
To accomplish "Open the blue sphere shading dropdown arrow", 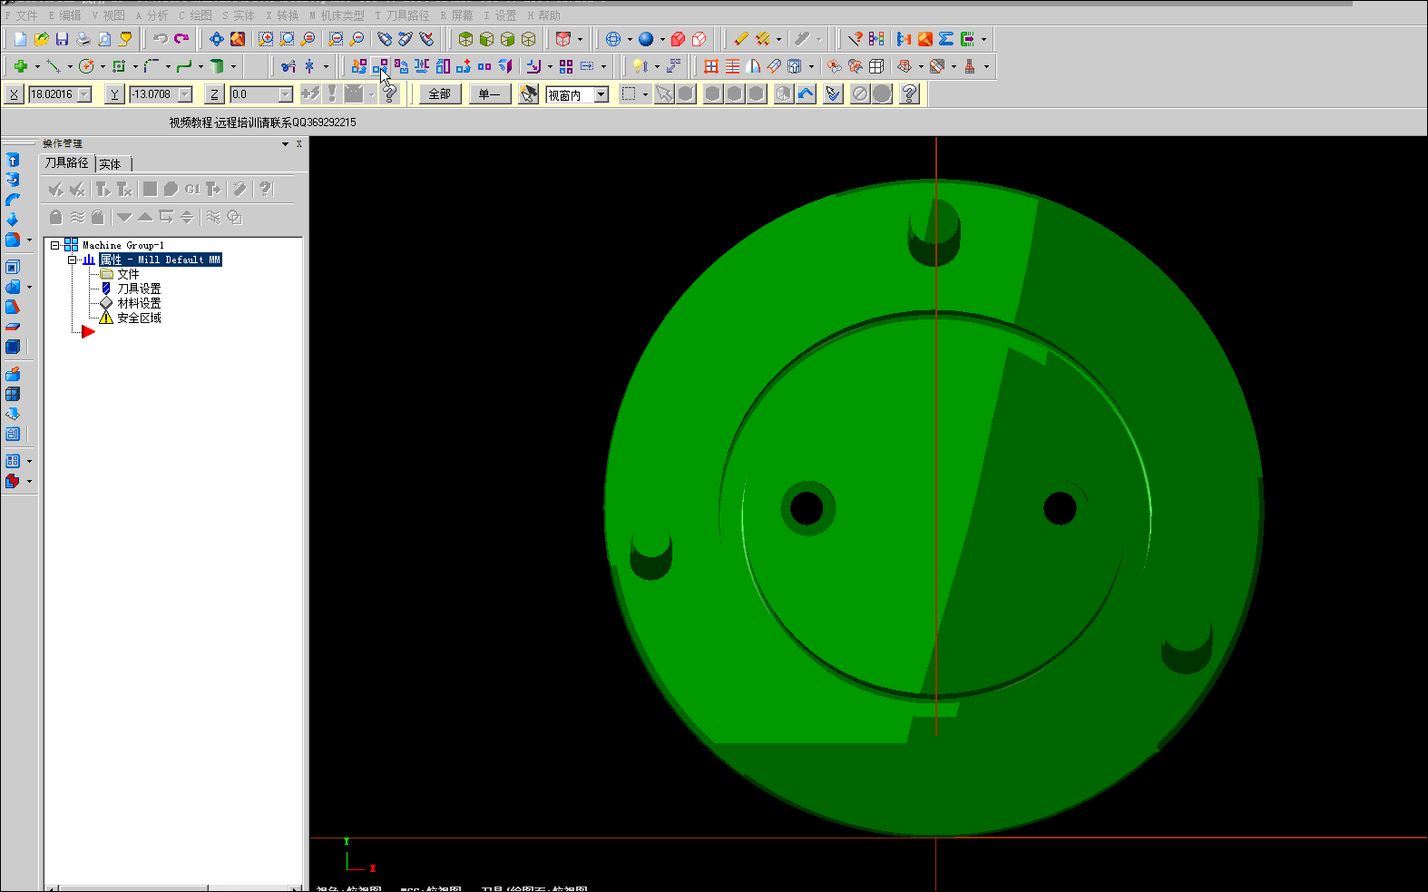I will click(662, 39).
